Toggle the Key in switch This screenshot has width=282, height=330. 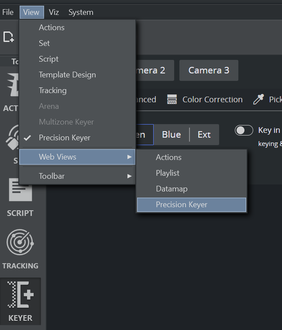click(244, 130)
